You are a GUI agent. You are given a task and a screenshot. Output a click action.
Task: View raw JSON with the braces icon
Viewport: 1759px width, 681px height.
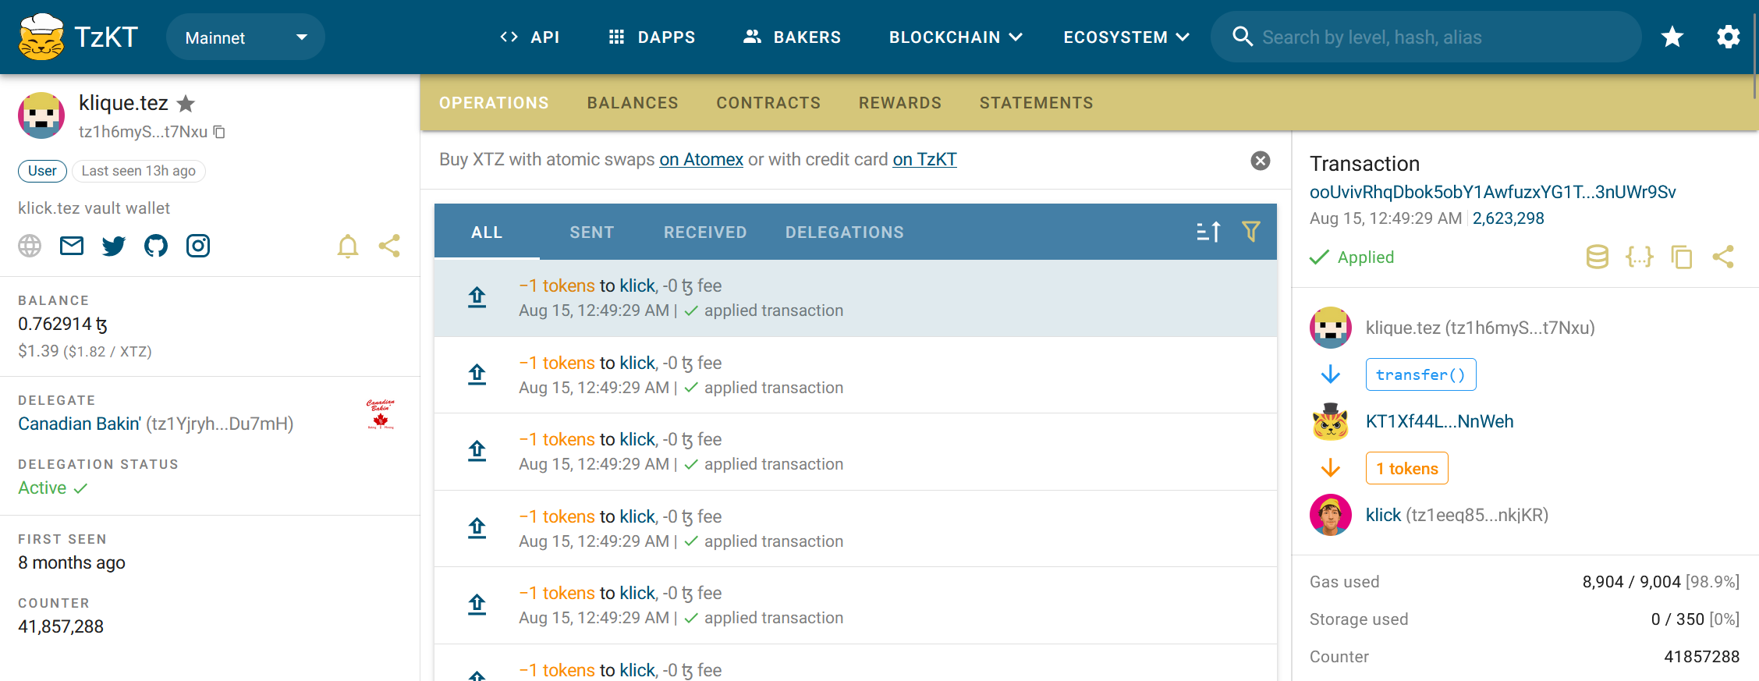[x=1640, y=257]
